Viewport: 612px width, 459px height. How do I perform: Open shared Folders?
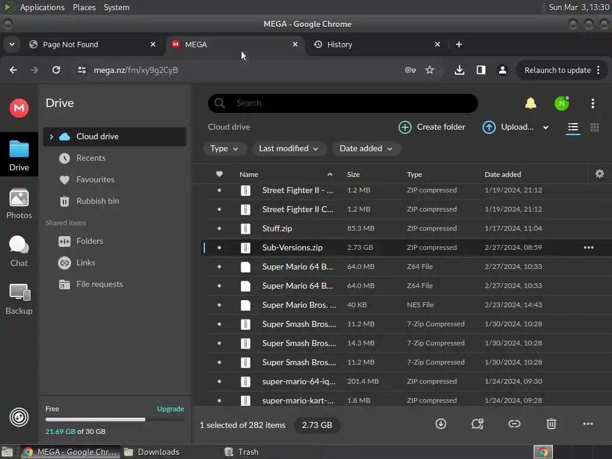coord(114,241)
